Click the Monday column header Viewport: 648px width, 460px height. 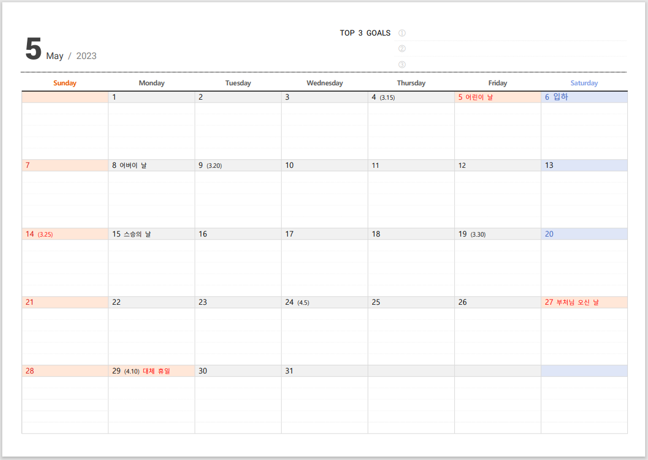point(151,83)
